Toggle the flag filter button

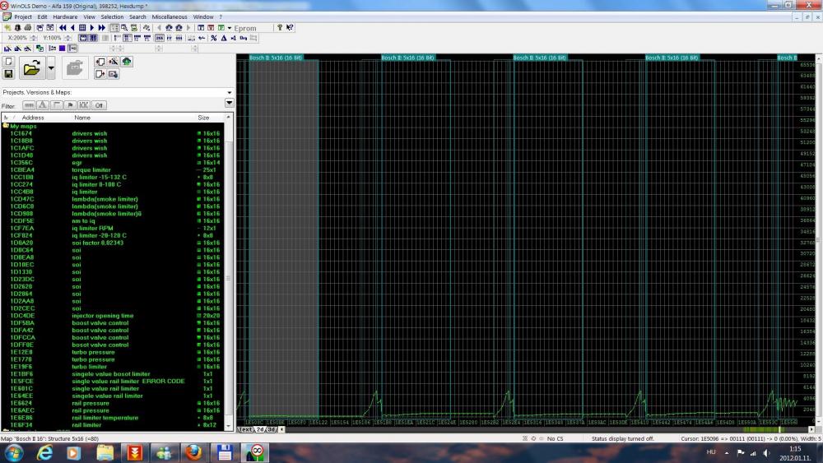tap(71, 105)
